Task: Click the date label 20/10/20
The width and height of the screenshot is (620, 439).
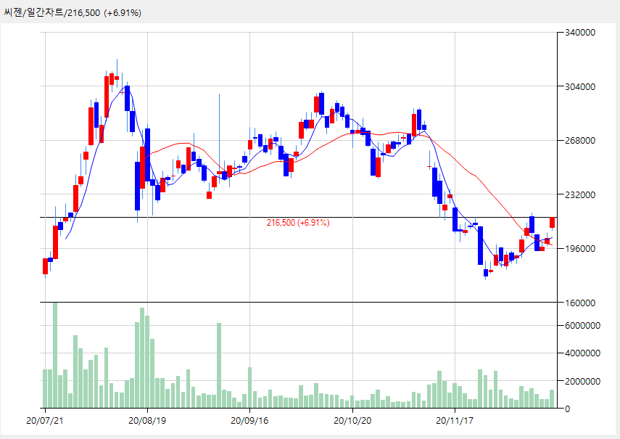Action: click(x=352, y=420)
